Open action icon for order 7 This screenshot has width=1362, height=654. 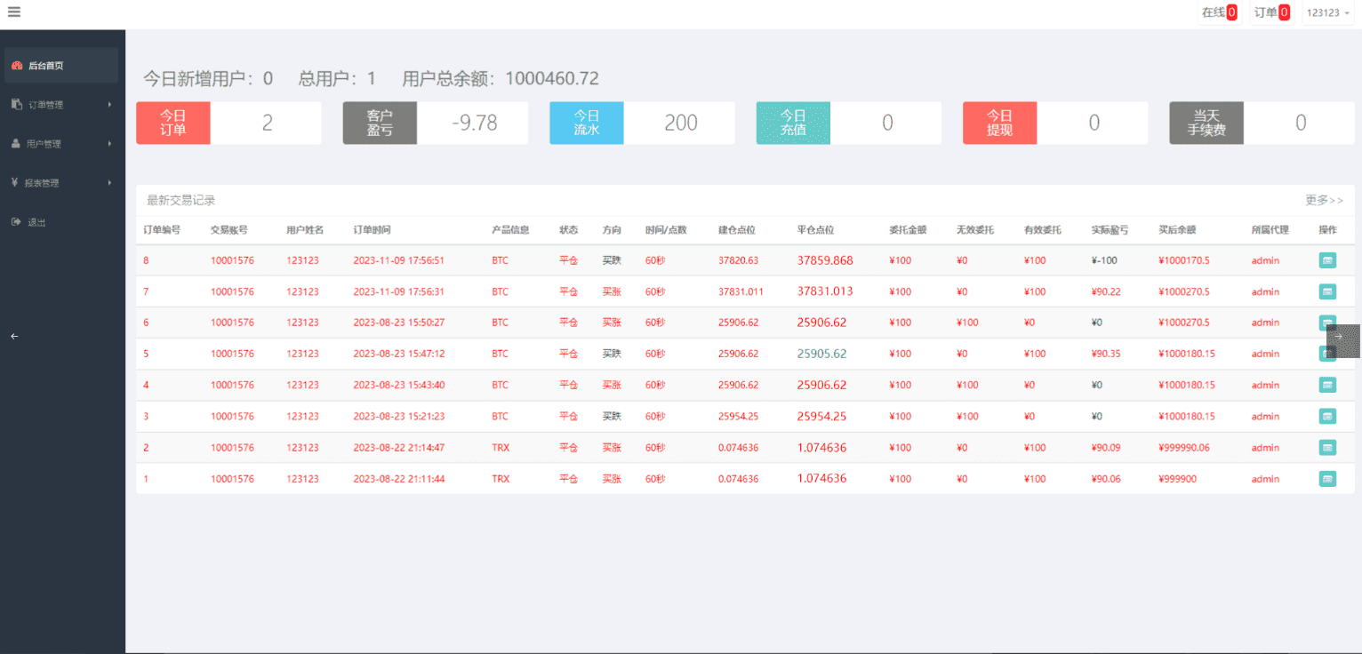coord(1327,291)
